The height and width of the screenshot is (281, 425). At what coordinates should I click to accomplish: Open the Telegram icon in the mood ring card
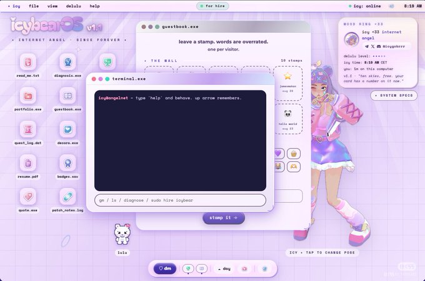point(367,47)
